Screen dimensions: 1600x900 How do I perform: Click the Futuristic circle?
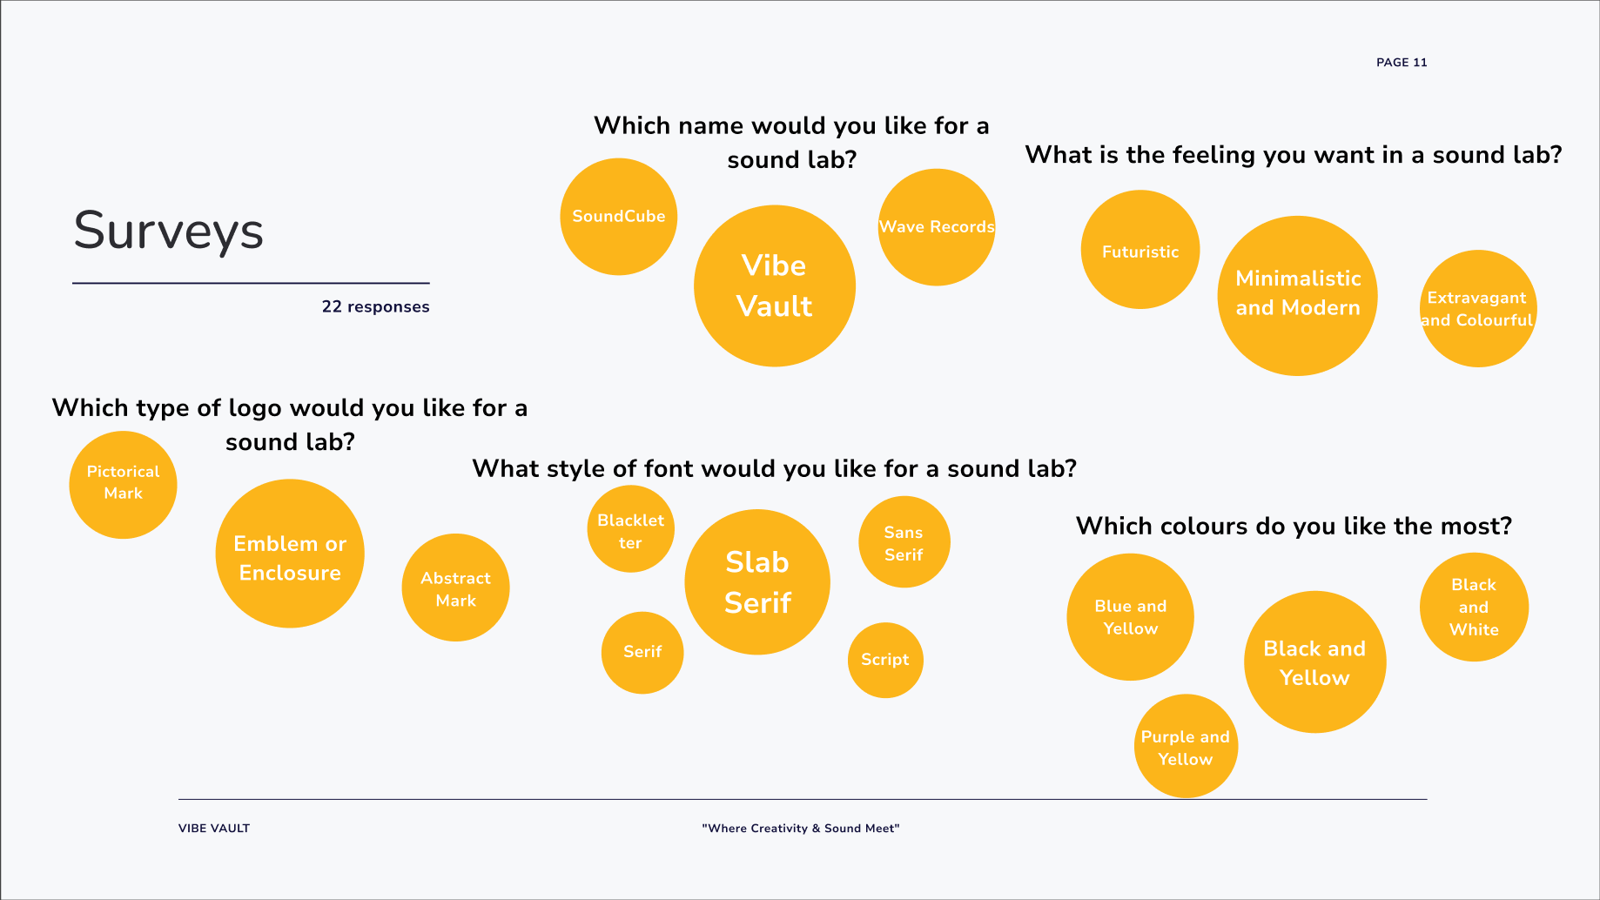pos(1140,250)
